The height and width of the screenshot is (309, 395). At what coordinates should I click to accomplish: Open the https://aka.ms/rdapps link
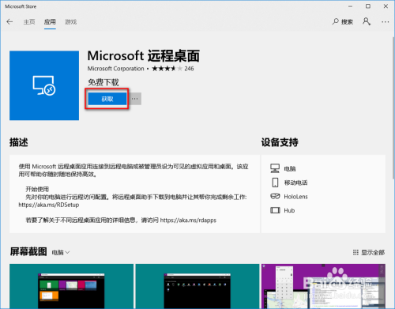pyautogui.click(x=188, y=220)
